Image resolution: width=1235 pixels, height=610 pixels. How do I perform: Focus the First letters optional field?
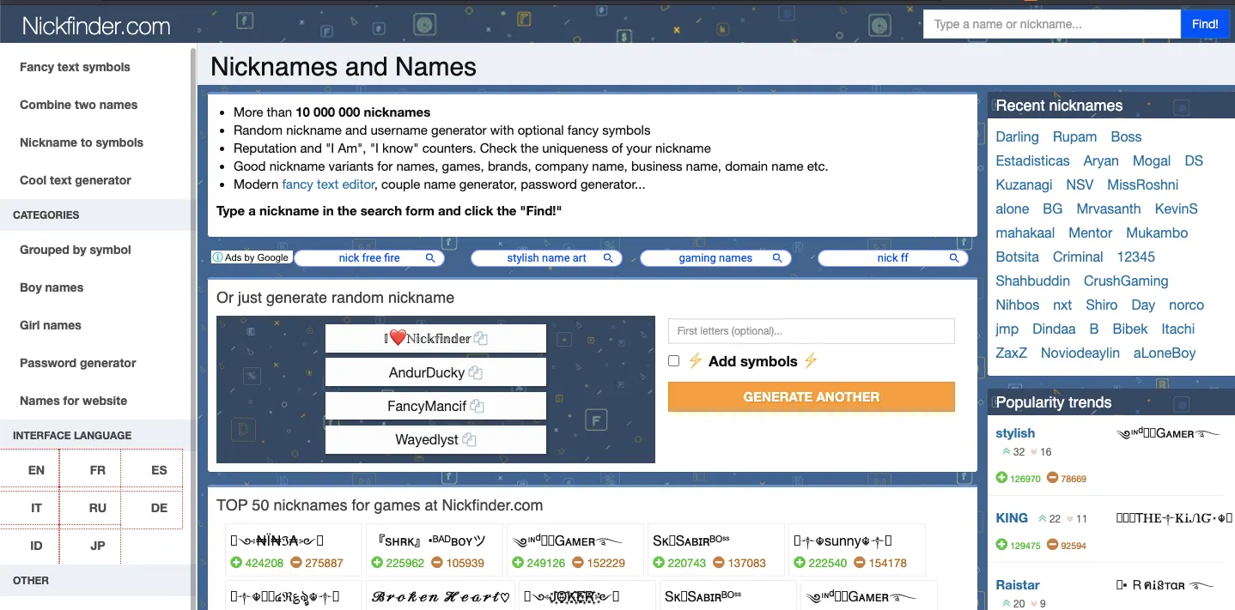(811, 331)
